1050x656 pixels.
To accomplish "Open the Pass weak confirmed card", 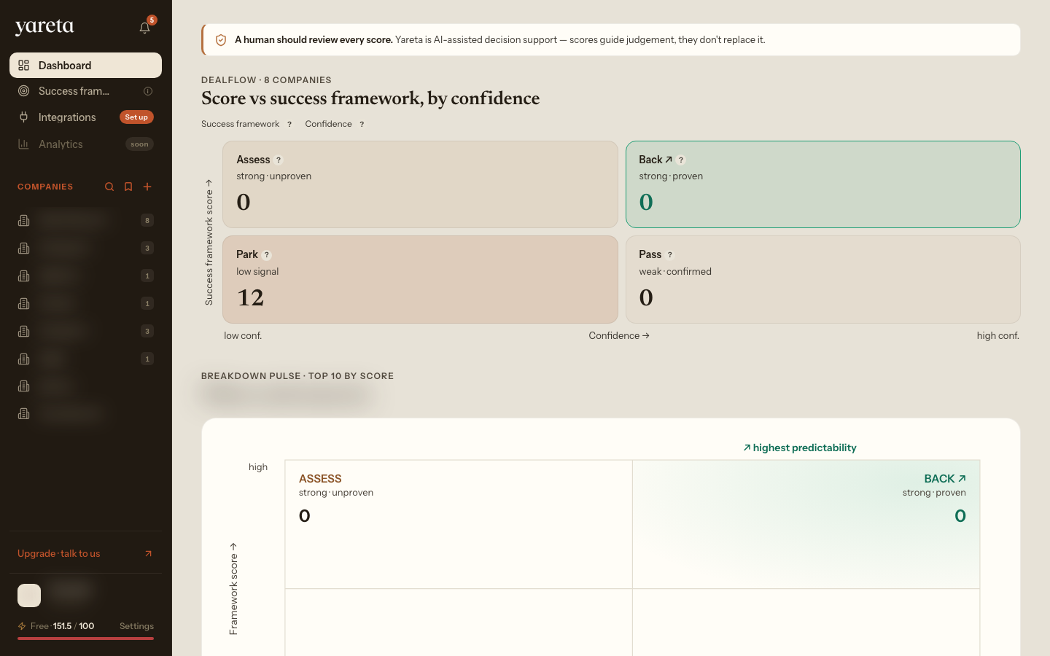I will [822, 279].
